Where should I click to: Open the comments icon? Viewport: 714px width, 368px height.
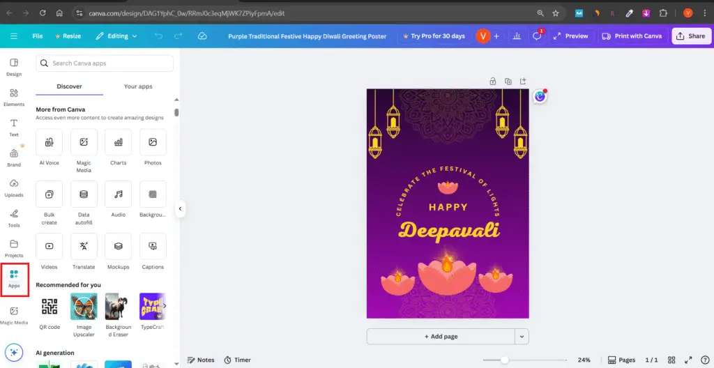click(538, 36)
